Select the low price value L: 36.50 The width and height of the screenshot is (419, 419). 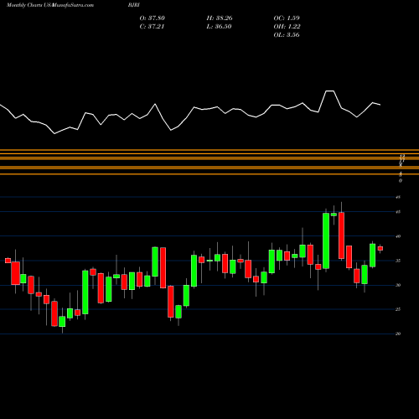[x=219, y=27]
